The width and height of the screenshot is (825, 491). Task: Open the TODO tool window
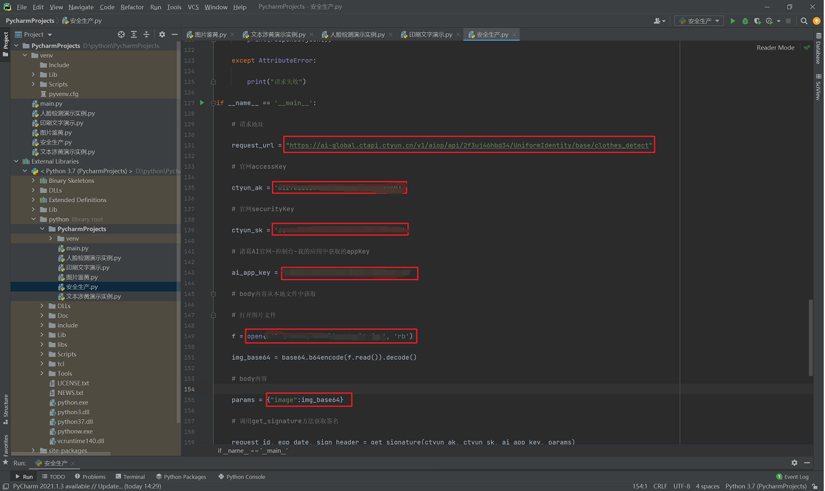coord(53,477)
